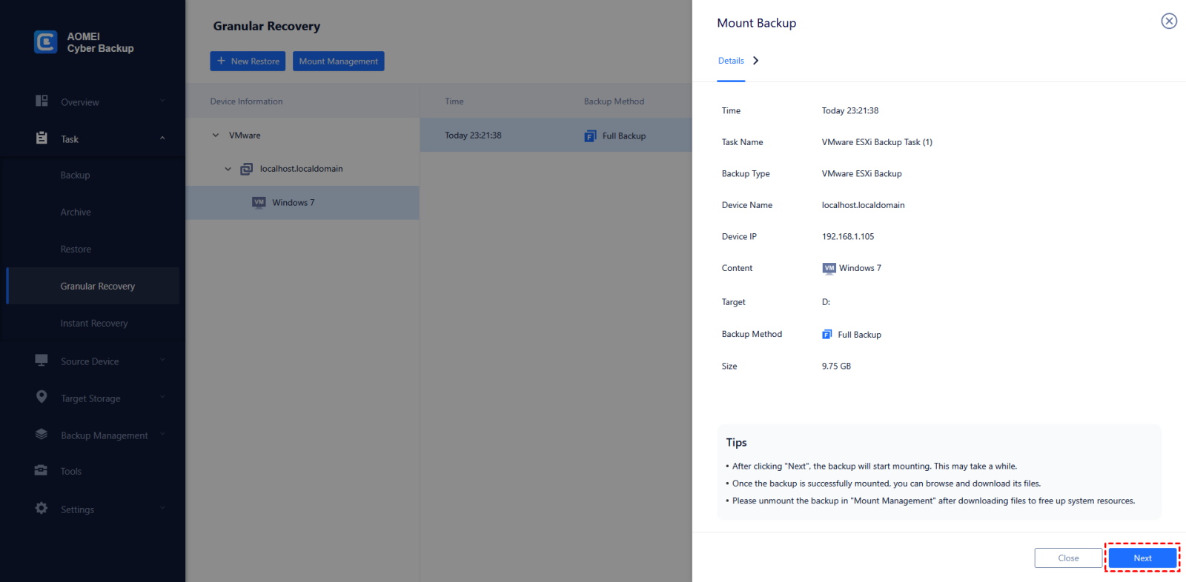Click the Source Device monitor icon
This screenshot has width=1186, height=582.
[x=42, y=360]
